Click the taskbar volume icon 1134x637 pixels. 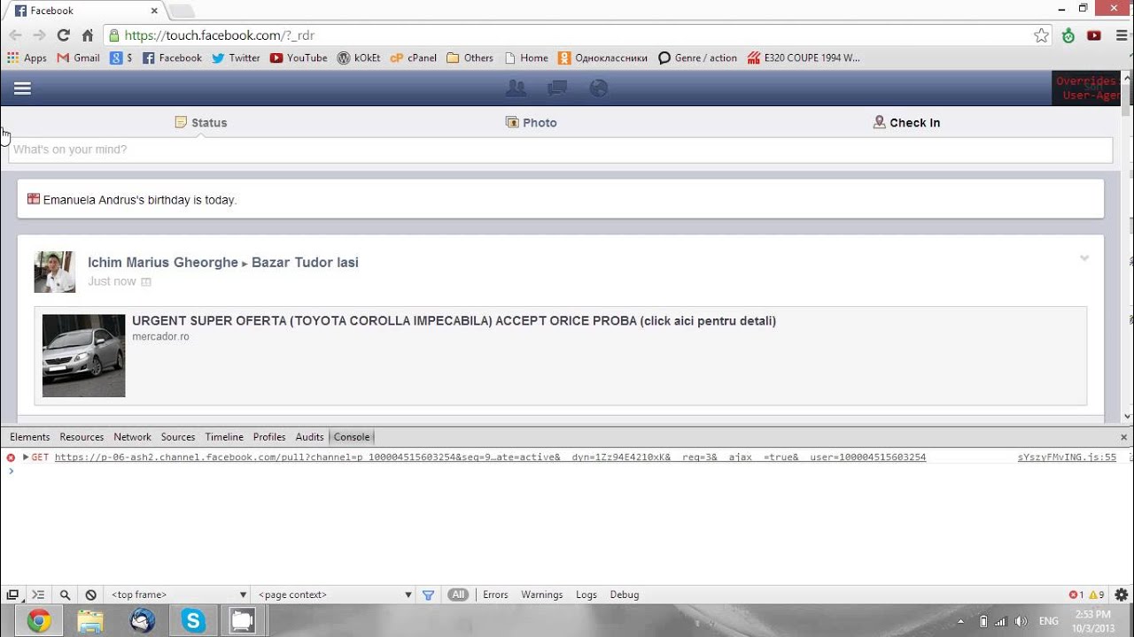pyautogui.click(x=1021, y=621)
